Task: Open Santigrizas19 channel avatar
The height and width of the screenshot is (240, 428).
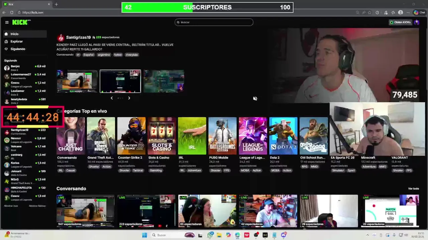Action: point(60,38)
